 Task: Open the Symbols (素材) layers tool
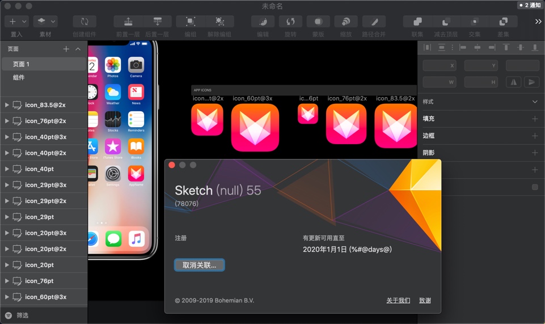coord(41,22)
